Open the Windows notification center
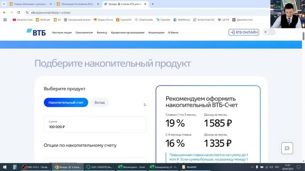 pos(299,167)
